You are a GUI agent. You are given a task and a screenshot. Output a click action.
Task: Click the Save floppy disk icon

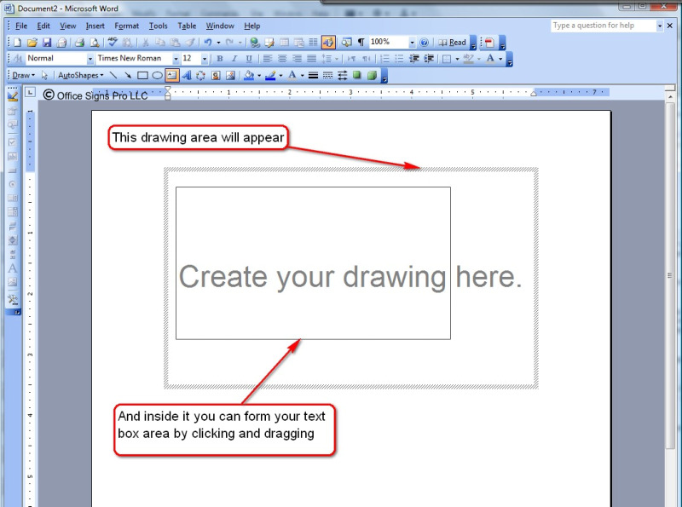pos(47,42)
